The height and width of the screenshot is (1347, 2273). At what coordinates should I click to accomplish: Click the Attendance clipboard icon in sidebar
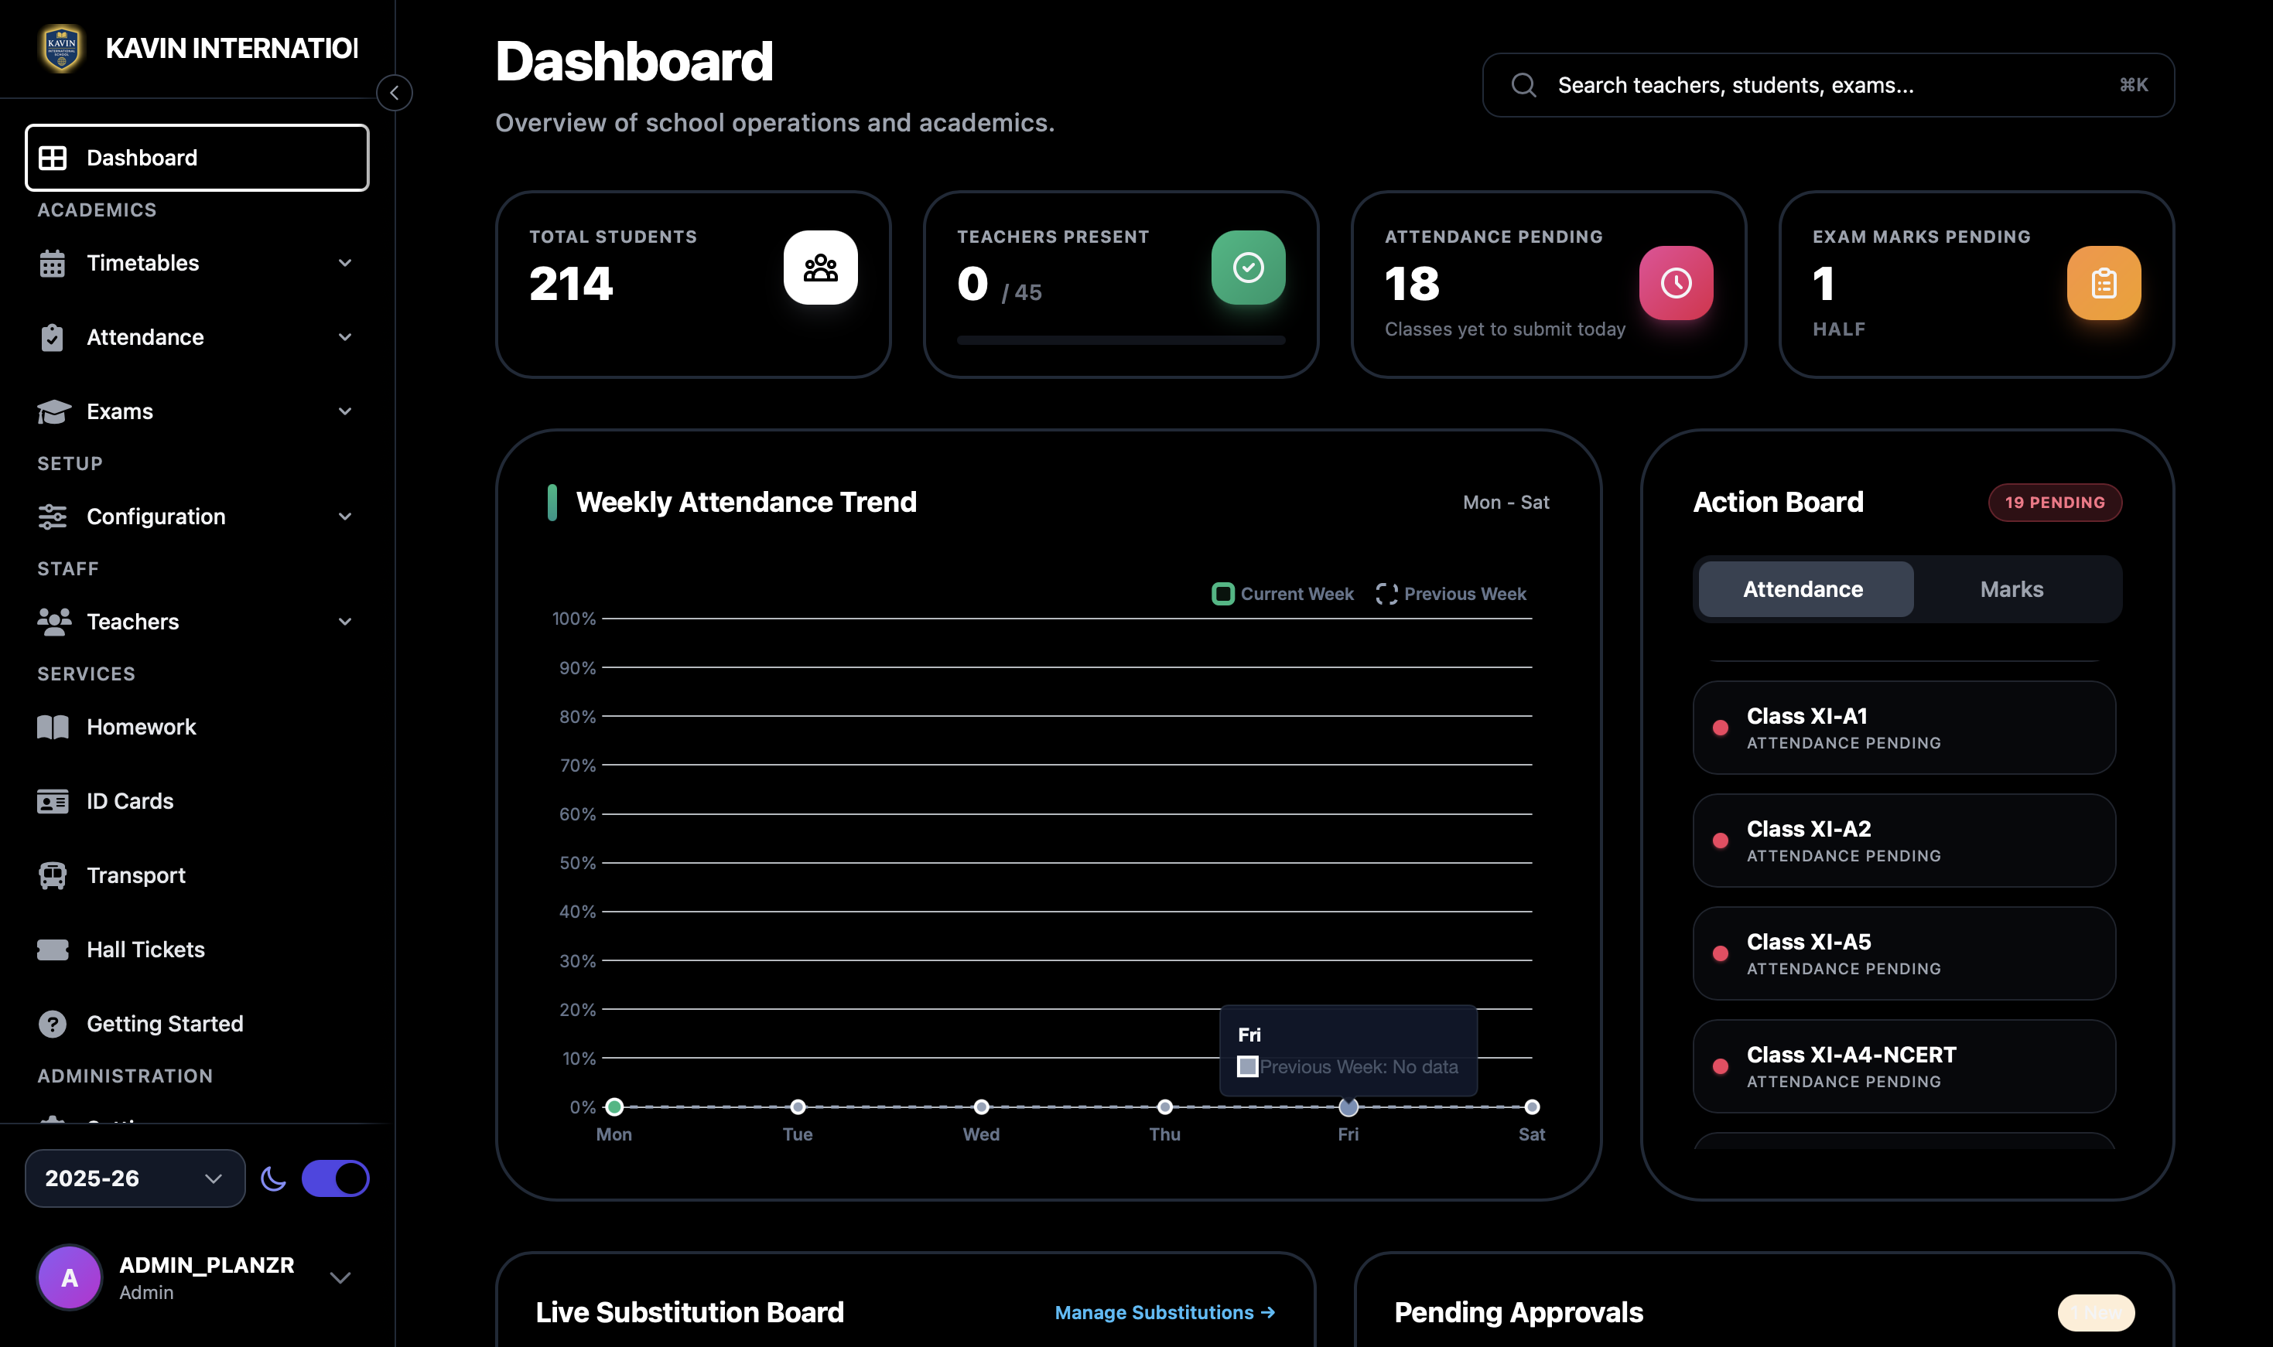53,337
